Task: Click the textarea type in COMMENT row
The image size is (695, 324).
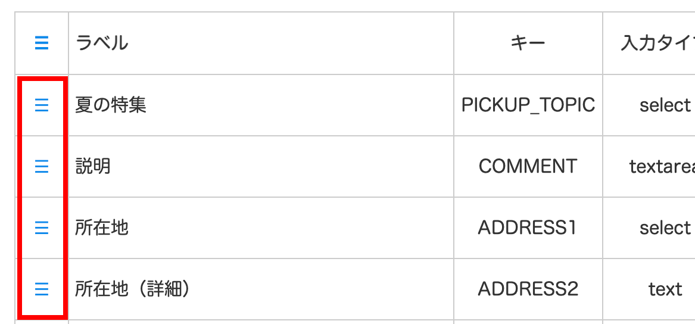Action: 662,167
